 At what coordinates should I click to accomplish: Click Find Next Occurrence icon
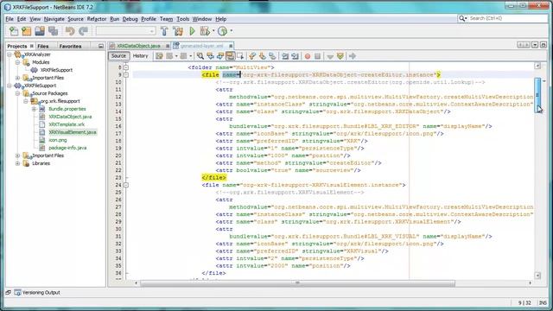pyautogui.click(x=220, y=56)
